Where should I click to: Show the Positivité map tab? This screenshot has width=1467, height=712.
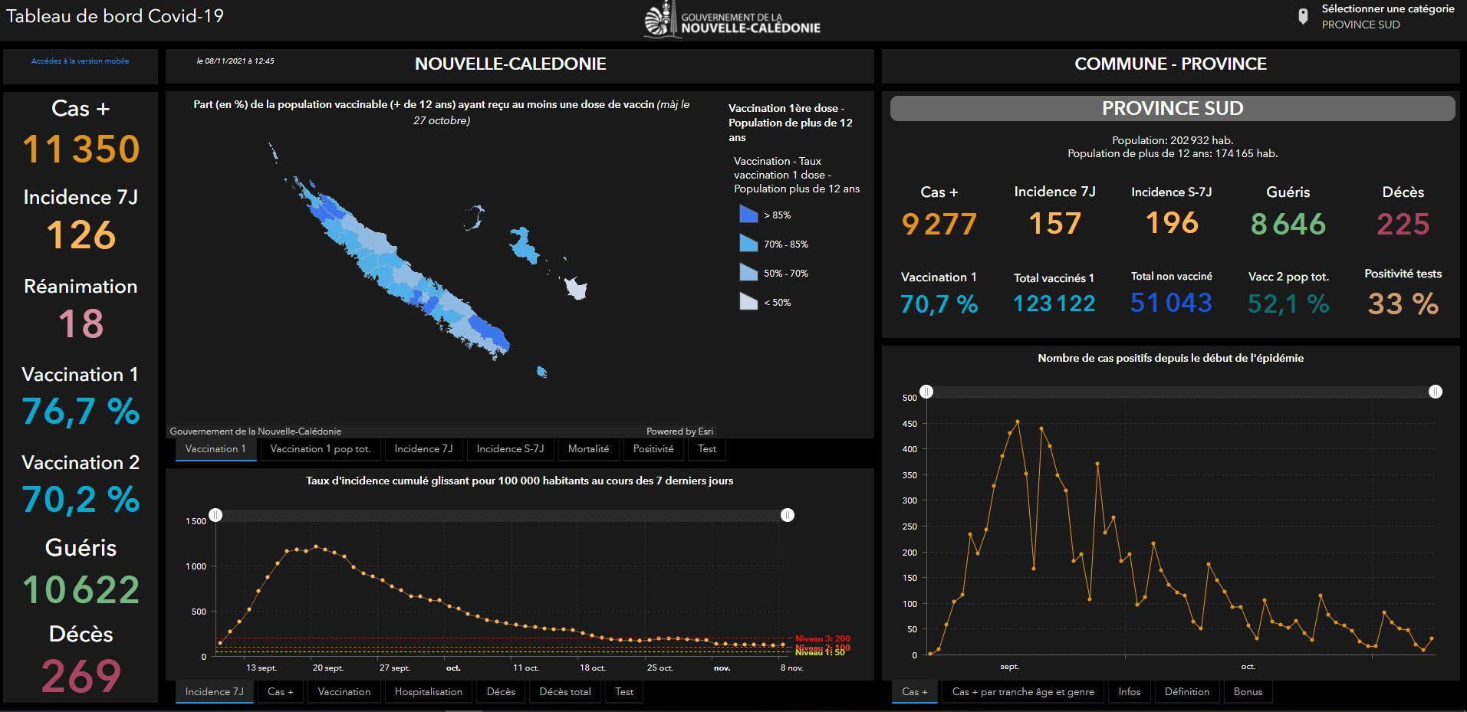coord(653,449)
